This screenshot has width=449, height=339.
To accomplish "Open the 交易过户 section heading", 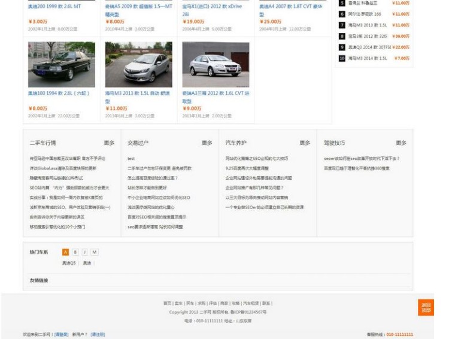I will 138,143.
